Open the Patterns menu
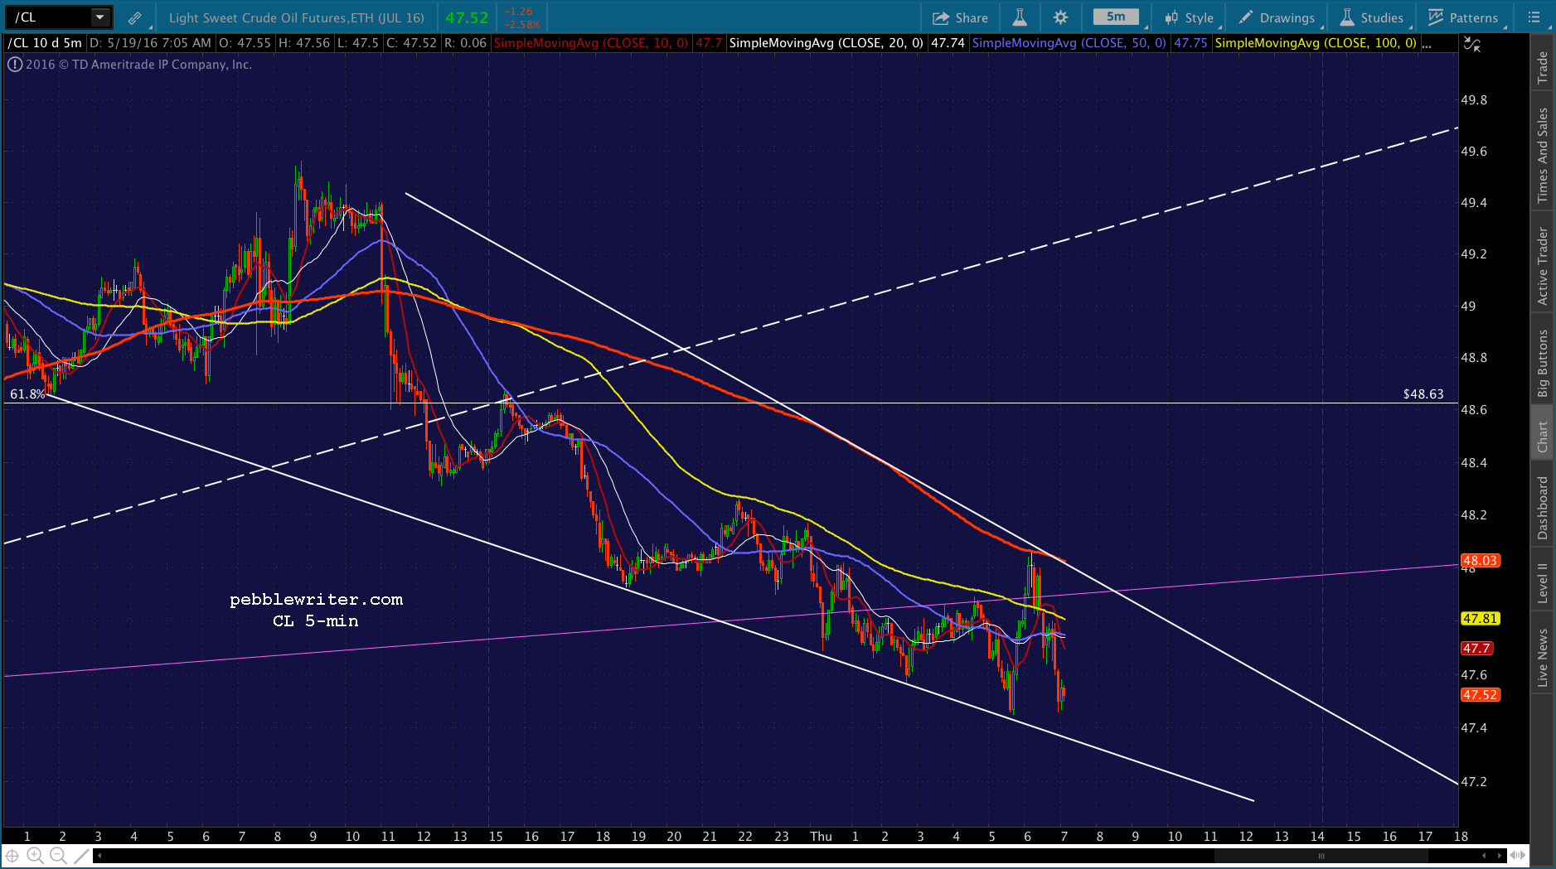Screen dimensions: 1556x869 coord(1463,17)
